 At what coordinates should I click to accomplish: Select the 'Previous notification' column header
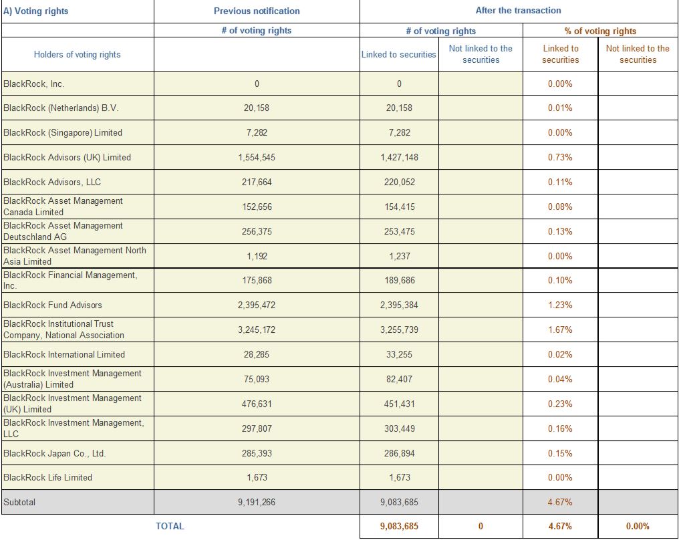257,11
